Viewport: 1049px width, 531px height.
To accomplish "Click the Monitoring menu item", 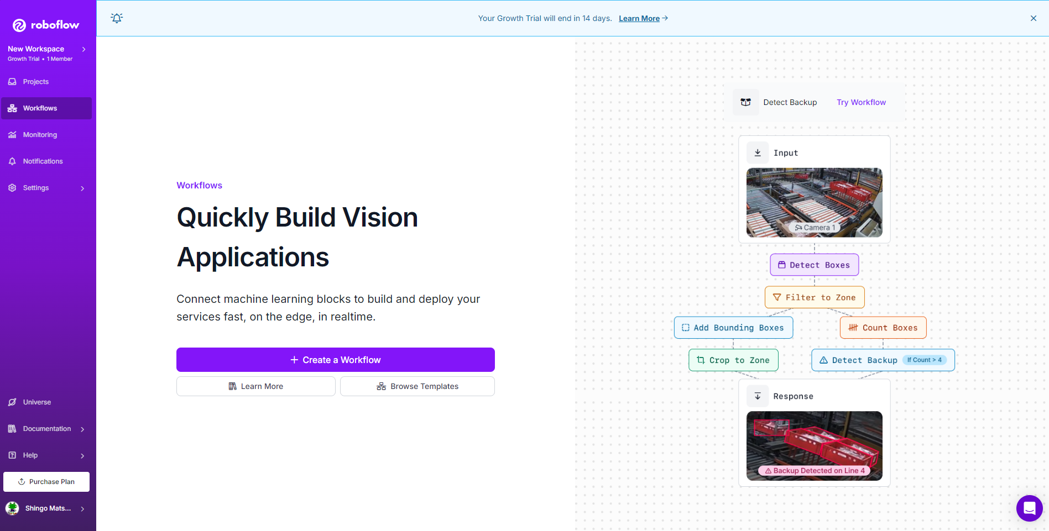I will pos(46,135).
